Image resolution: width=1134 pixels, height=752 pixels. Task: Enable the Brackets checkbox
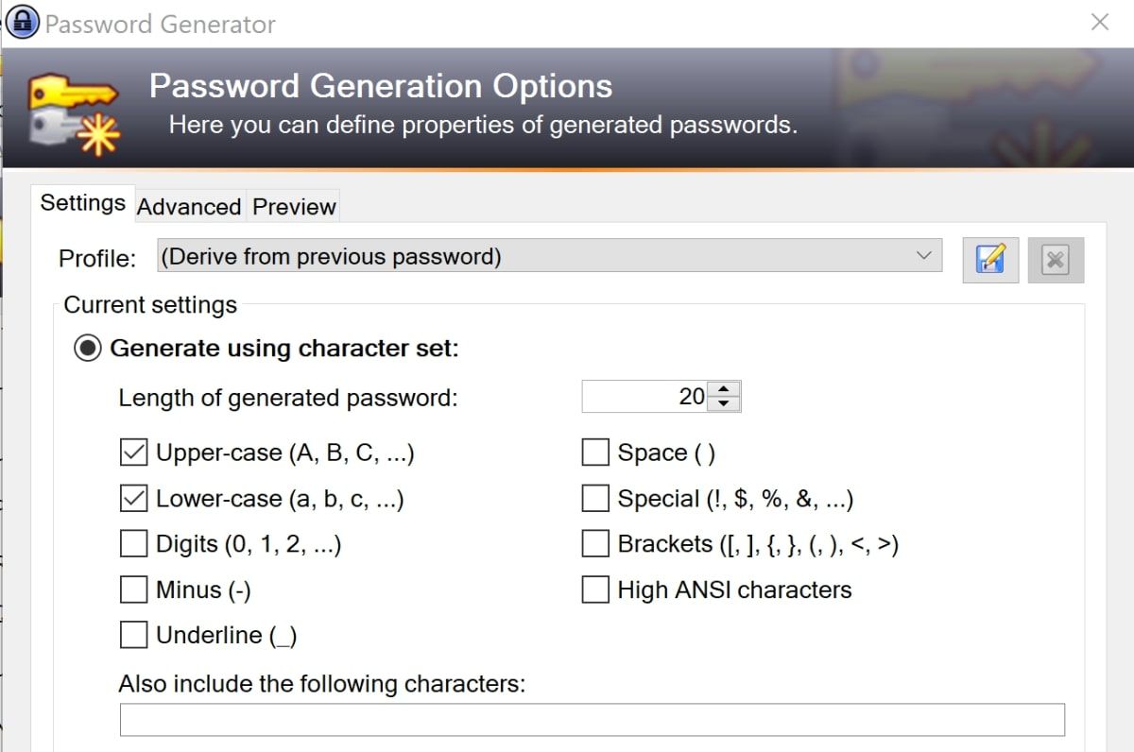pyautogui.click(x=595, y=544)
